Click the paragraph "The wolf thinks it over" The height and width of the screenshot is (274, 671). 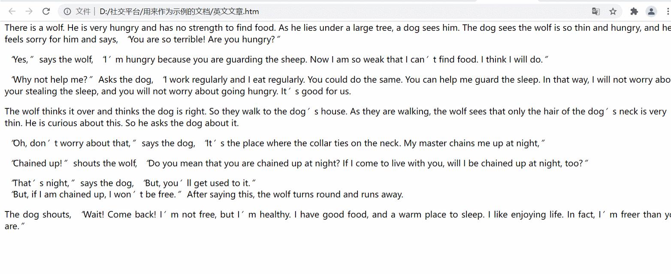(335, 117)
